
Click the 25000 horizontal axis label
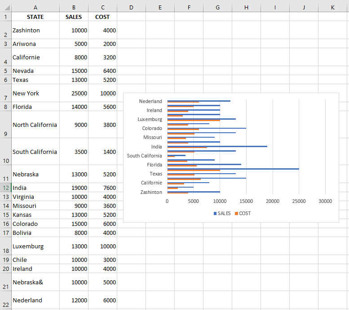tap(299, 201)
